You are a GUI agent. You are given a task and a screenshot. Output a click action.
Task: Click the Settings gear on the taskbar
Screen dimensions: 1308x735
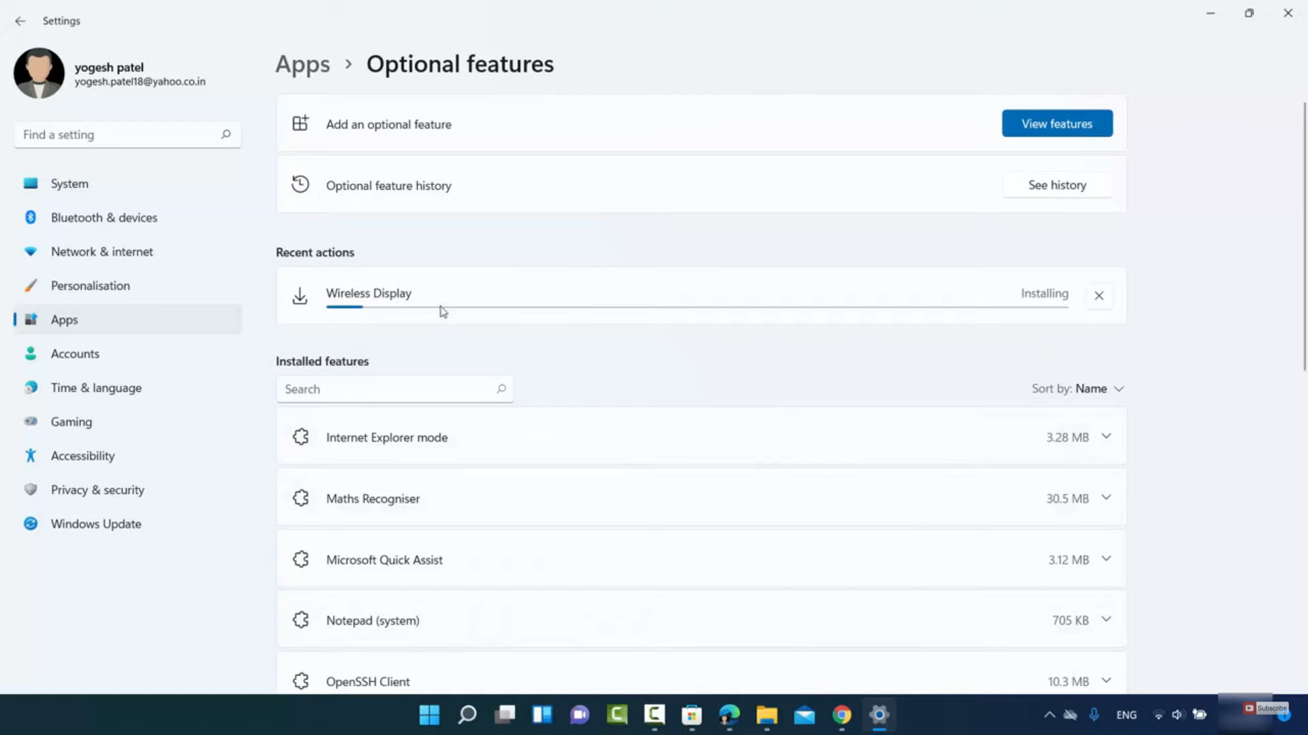(x=879, y=715)
